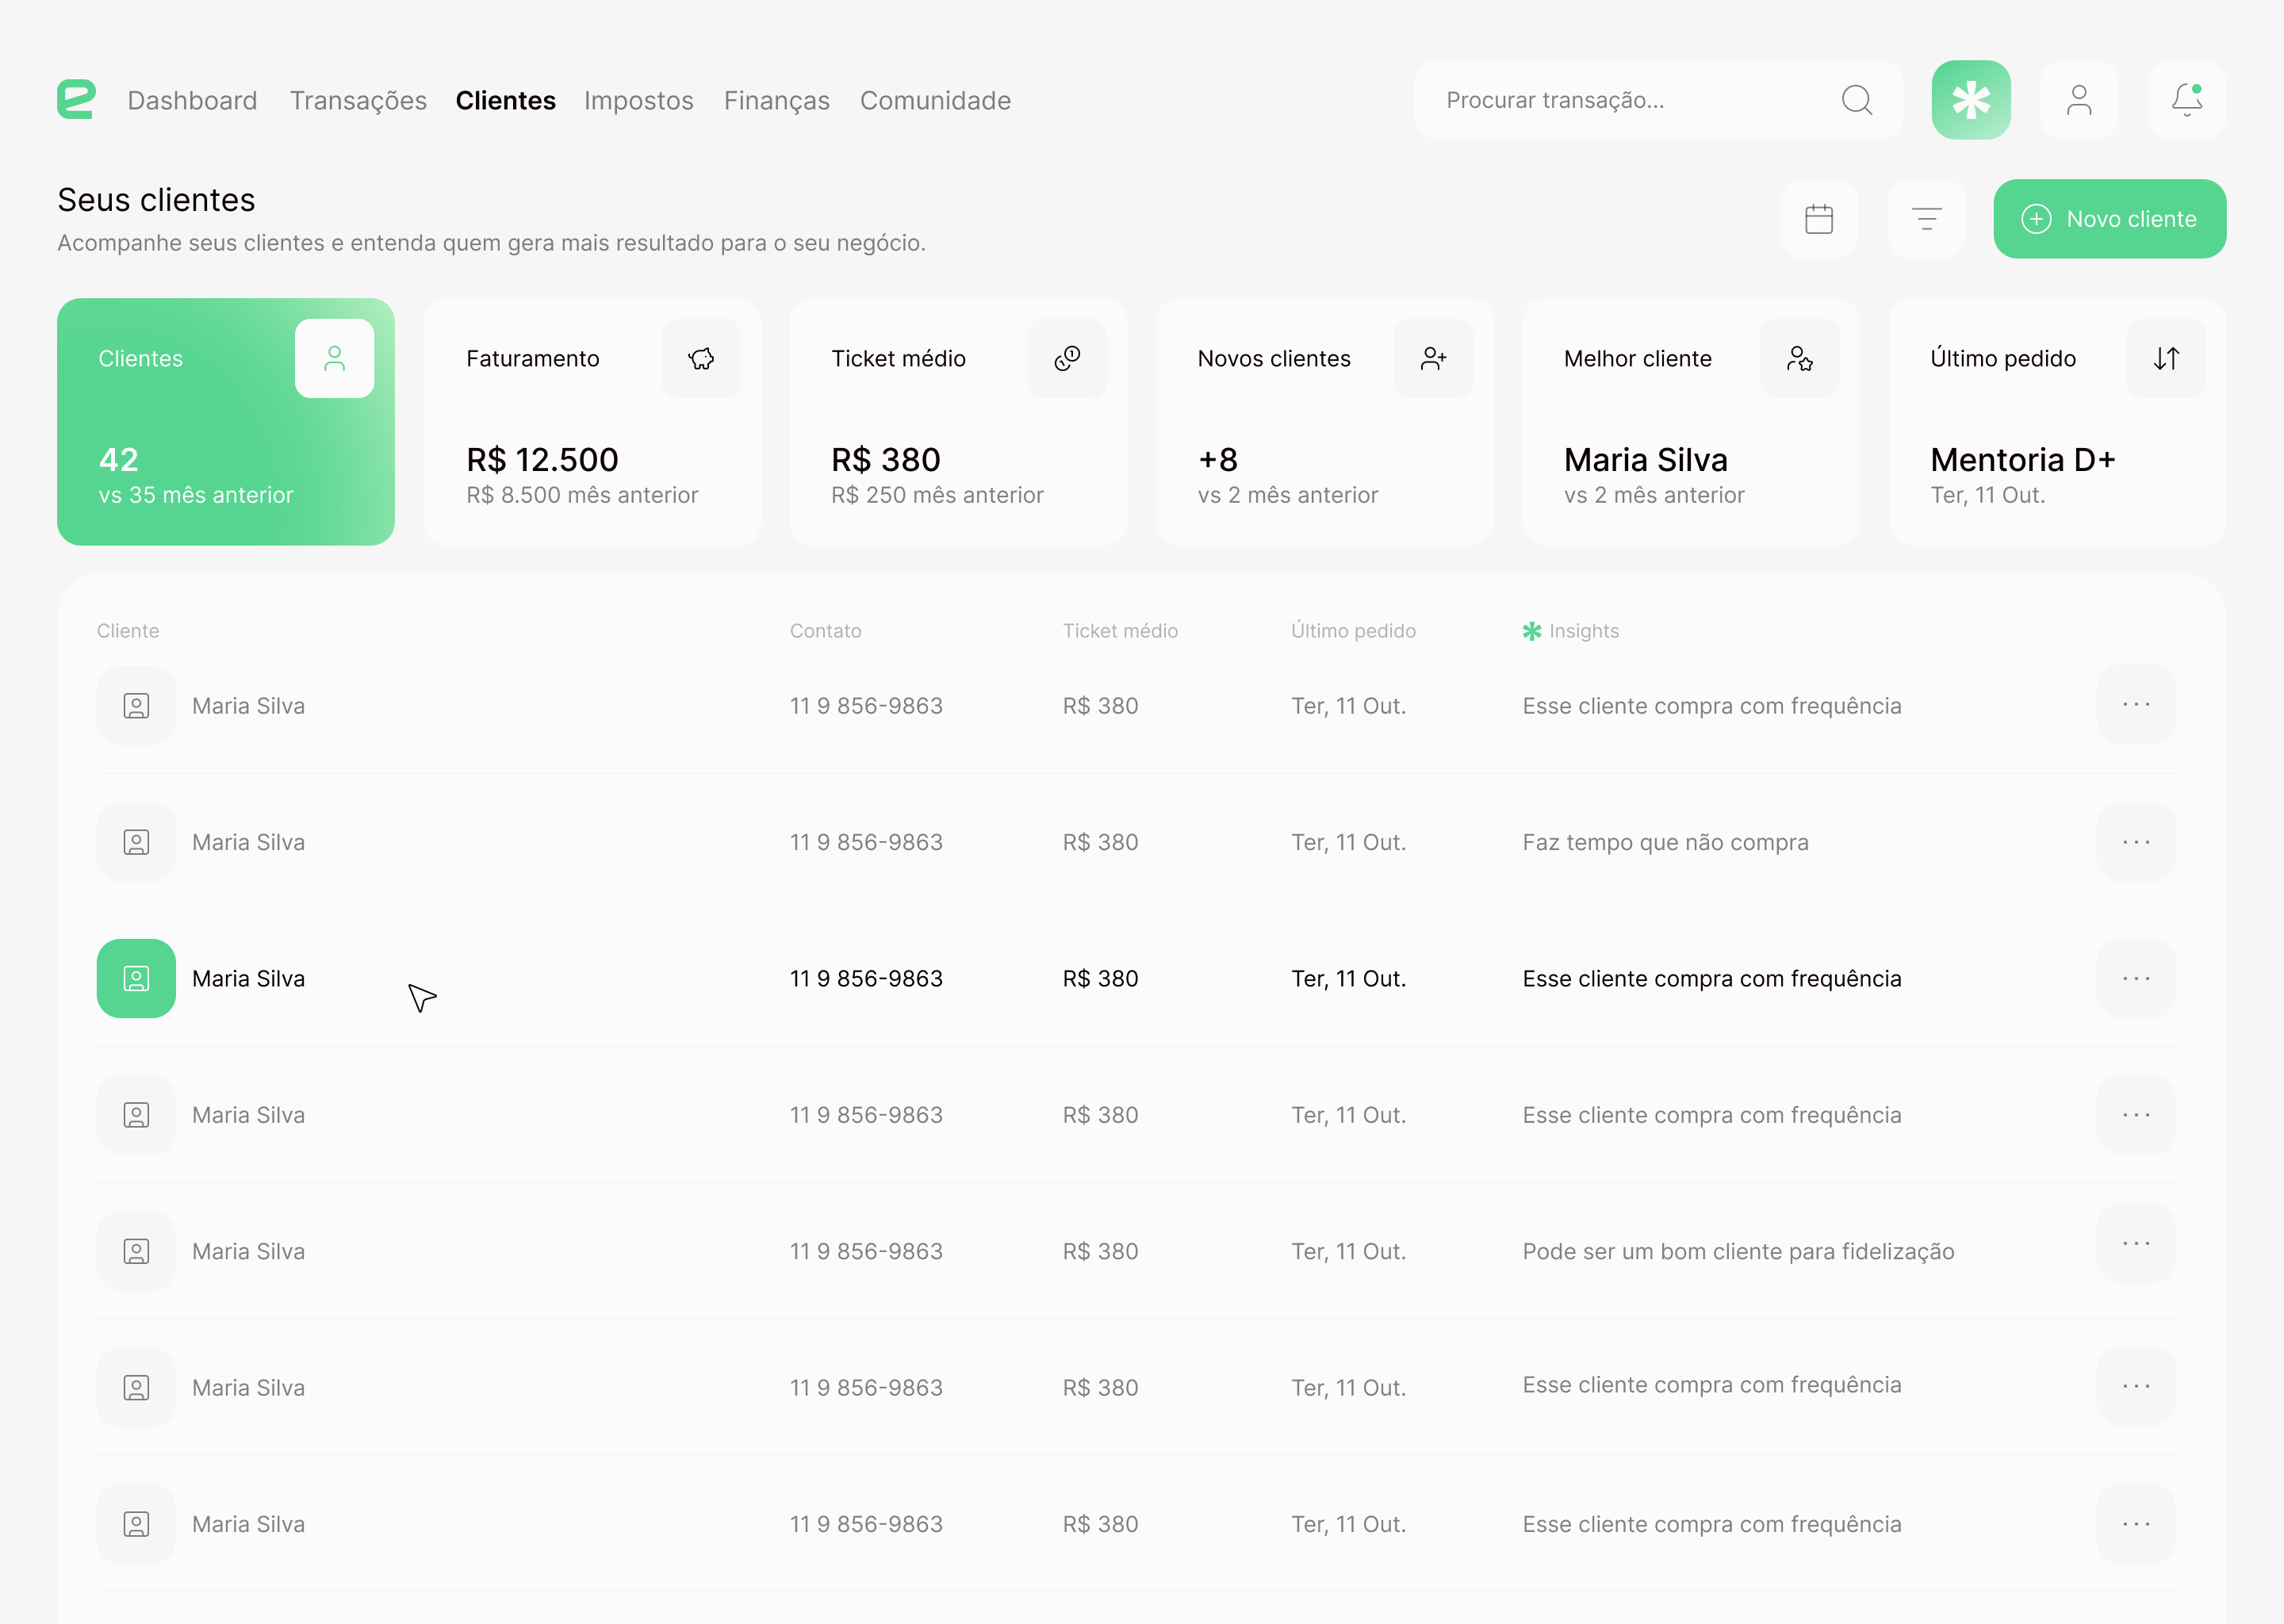Image resolution: width=2284 pixels, height=1624 pixels.
Task: Click the Insights column header
Action: coord(1571,631)
